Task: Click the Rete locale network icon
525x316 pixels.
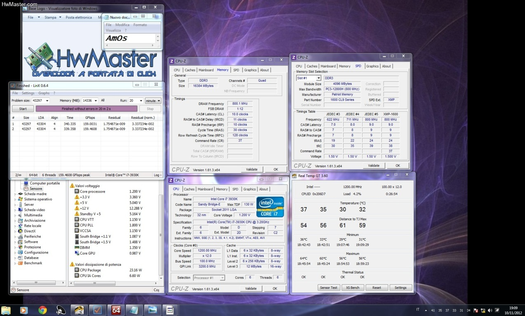Action: [21, 226]
